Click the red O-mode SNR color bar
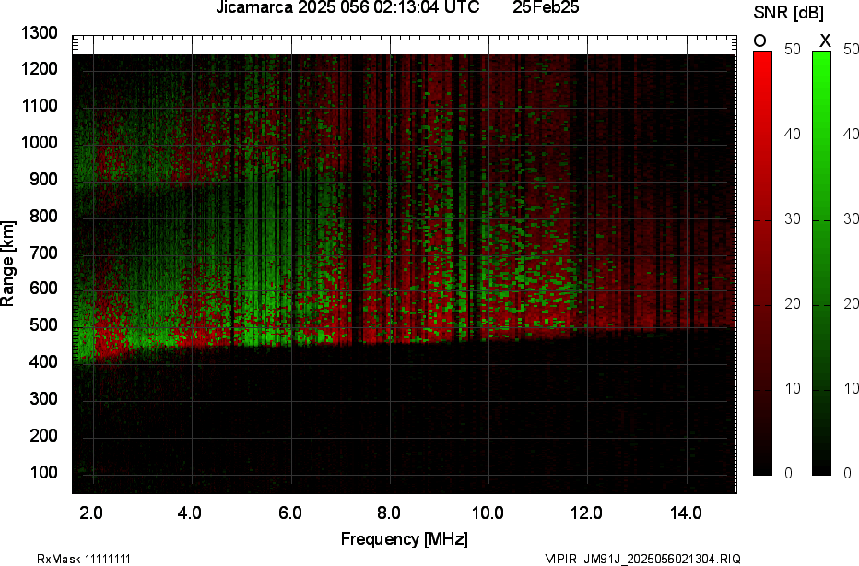The height and width of the screenshot is (566, 859). 762,263
